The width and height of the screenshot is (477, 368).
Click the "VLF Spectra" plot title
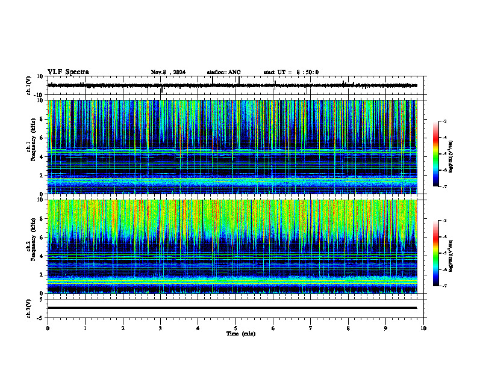[x=68, y=72]
